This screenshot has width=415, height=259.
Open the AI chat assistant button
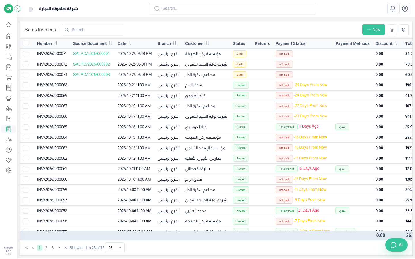tap(396, 245)
